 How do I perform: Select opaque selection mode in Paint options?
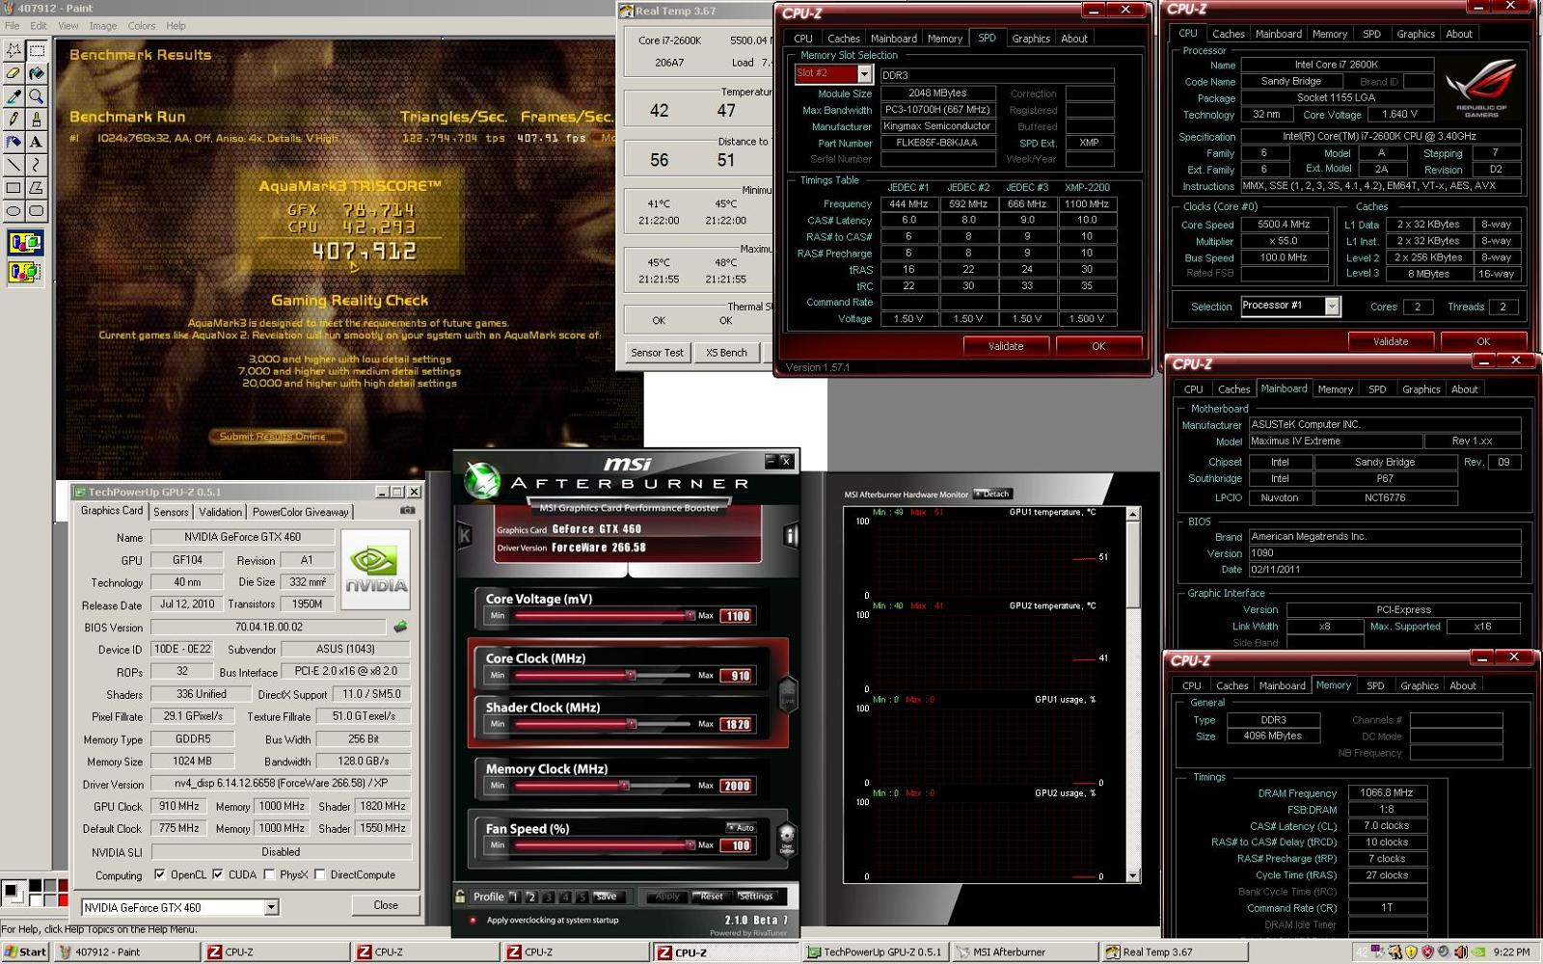pos(25,243)
